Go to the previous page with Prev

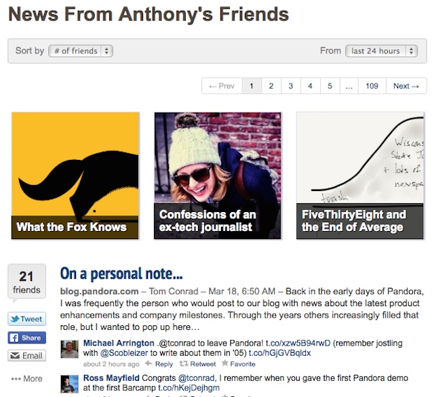click(222, 86)
